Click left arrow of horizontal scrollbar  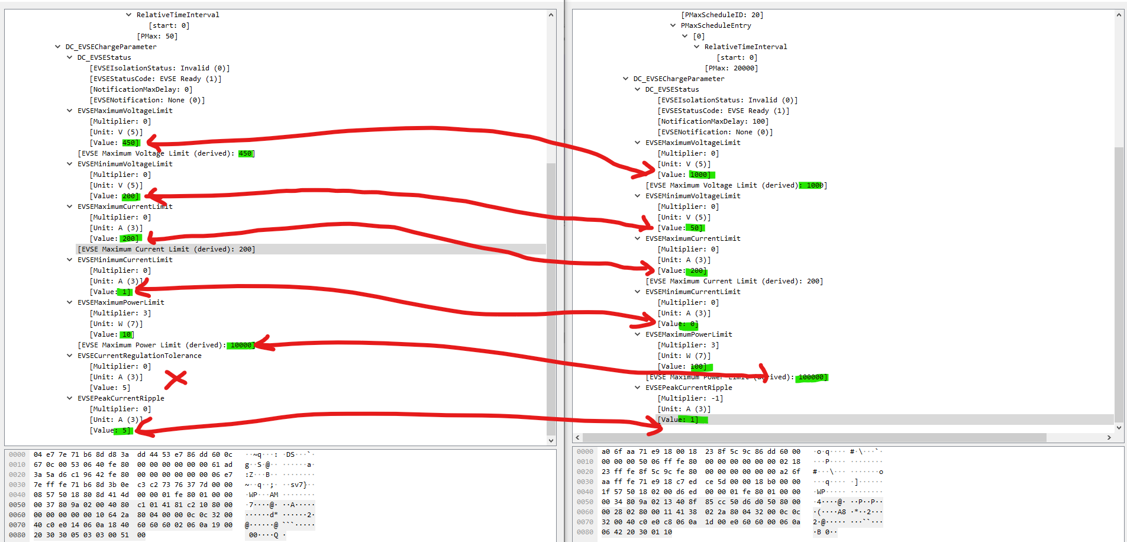pyautogui.click(x=577, y=438)
